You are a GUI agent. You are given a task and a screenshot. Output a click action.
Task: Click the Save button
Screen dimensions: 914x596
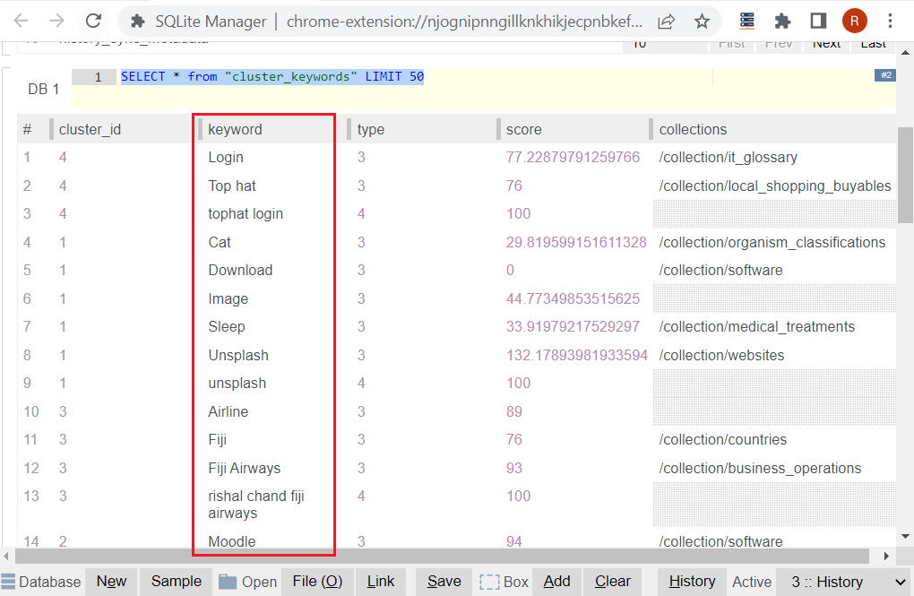click(x=444, y=581)
